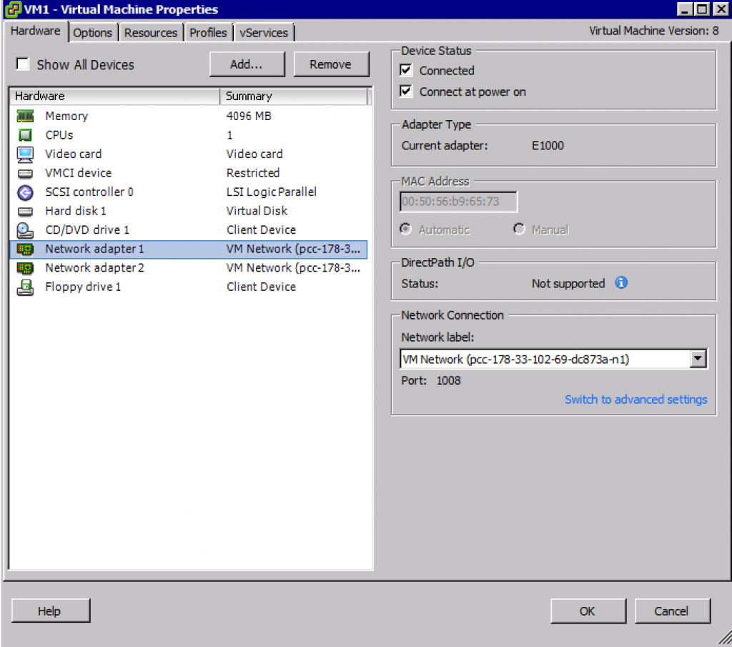This screenshot has height=647, width=732.
Task: Click the Cancel button
Action: point(672,611)
